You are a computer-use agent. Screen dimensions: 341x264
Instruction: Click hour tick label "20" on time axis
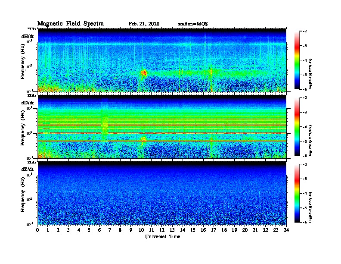[x=245, y=230]
